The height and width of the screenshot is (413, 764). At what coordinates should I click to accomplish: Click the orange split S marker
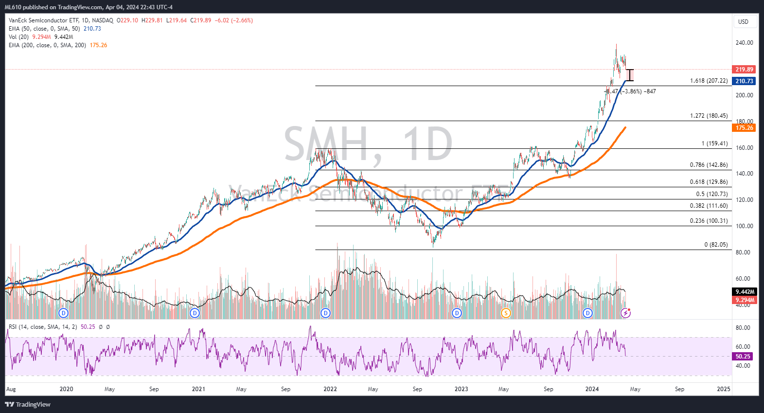click(506, 313)
